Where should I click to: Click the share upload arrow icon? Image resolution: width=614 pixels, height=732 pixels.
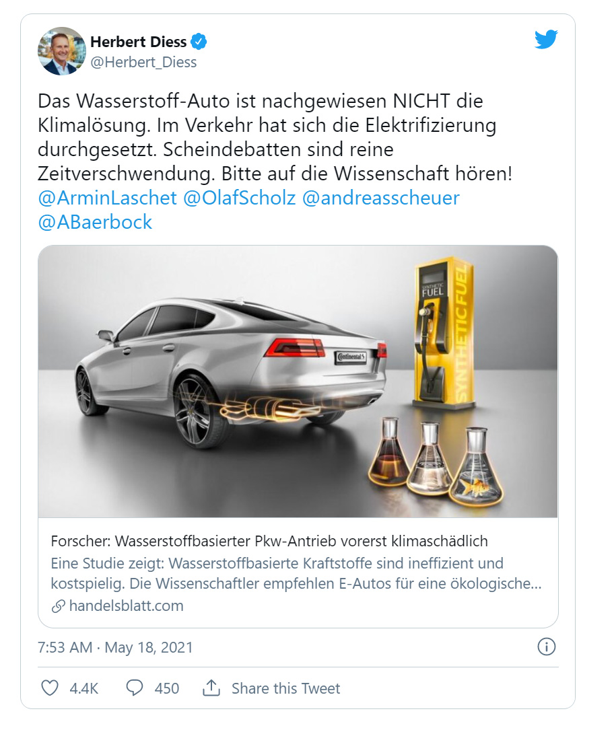[211, 688]
